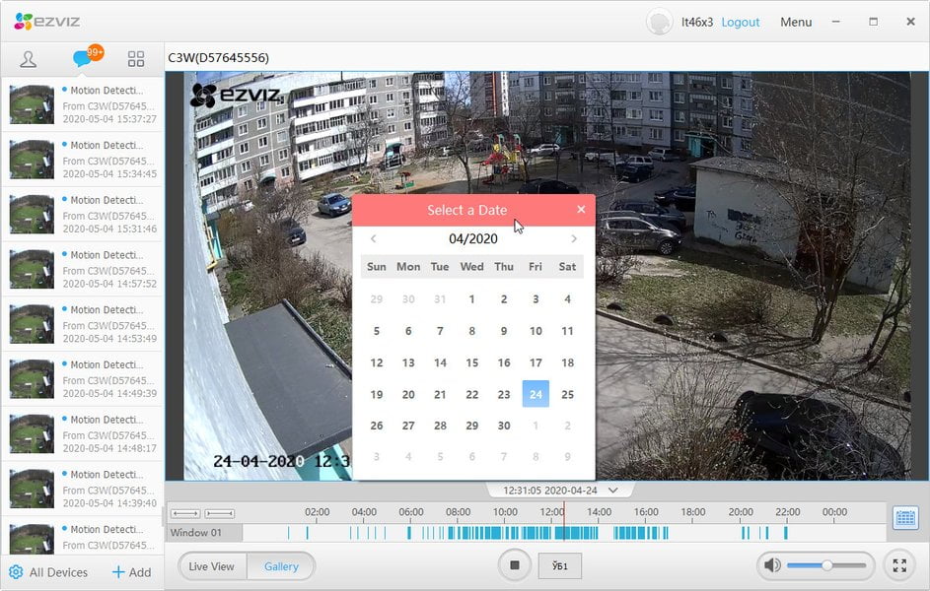Go to next month in calendar
Screen dimensions: 930x591
point(574,238)
